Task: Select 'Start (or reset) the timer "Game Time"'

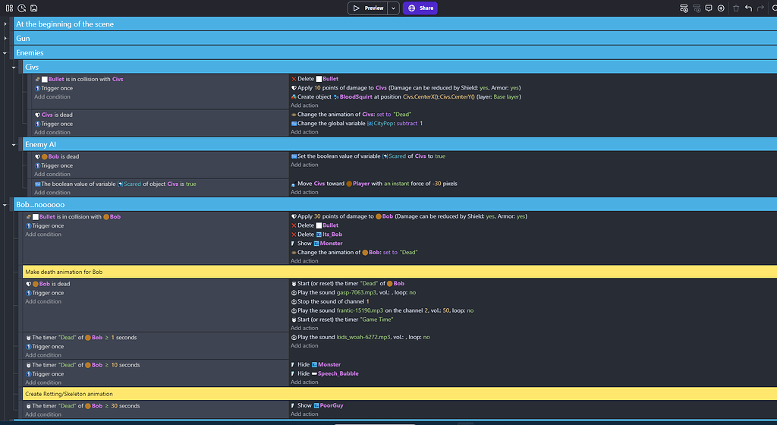Action: pyautogui.click(x=342, y=320)
